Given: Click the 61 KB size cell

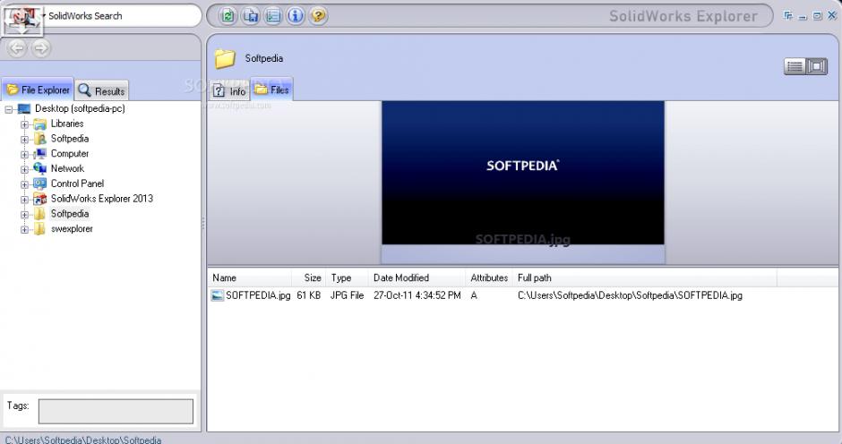Looking at the screenshot, I should [x=309, y=295].
